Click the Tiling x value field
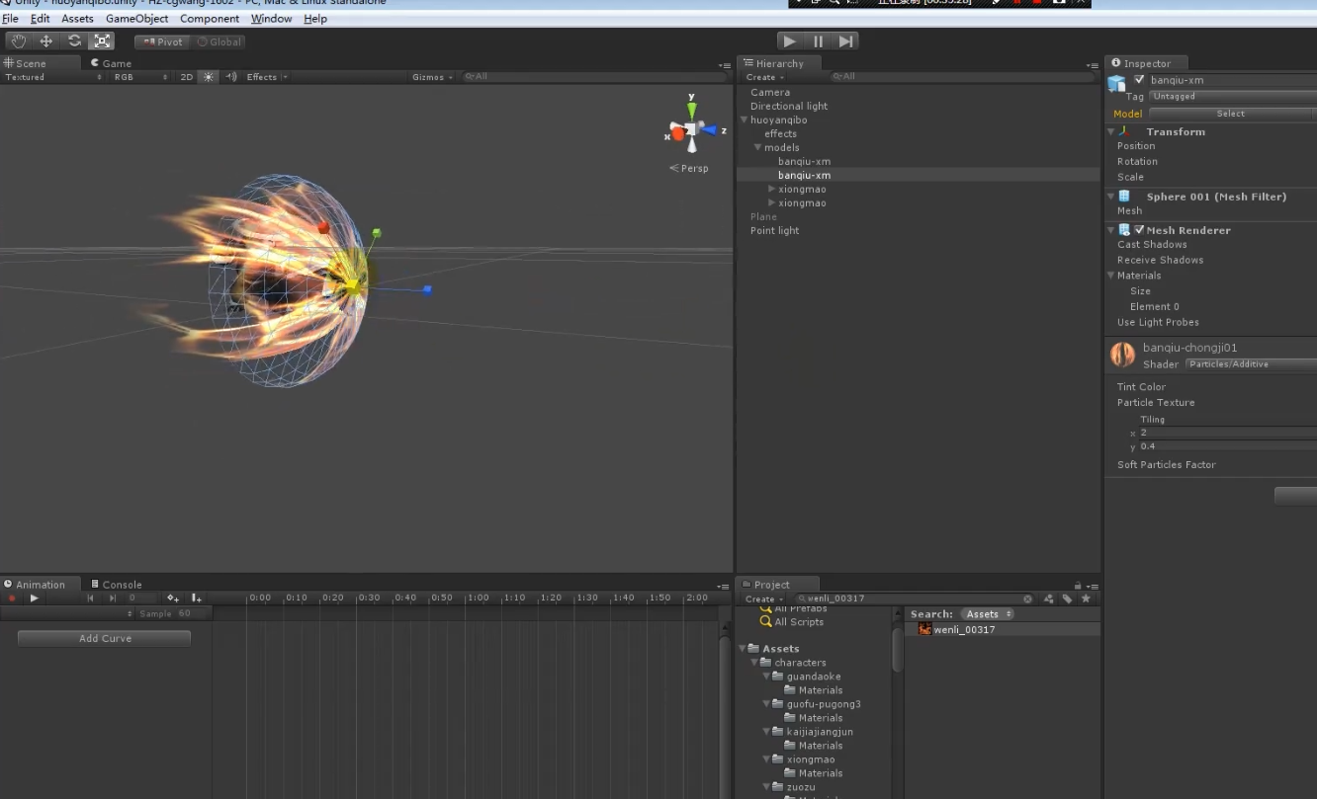The image size is (1317, 799). 1227,433
